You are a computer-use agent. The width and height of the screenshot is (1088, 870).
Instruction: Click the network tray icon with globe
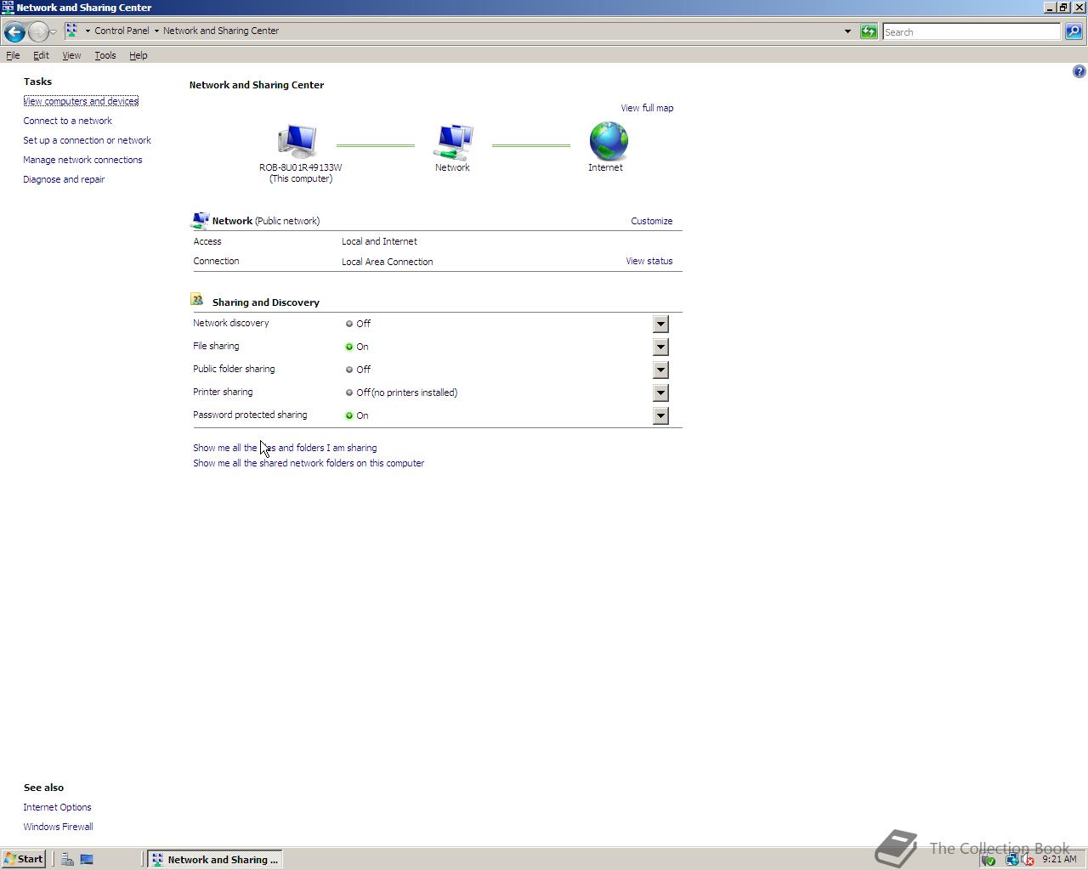pos(1012,860)
